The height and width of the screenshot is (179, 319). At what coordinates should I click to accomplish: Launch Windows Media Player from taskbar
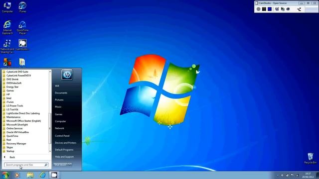click(x=17, y=175)
